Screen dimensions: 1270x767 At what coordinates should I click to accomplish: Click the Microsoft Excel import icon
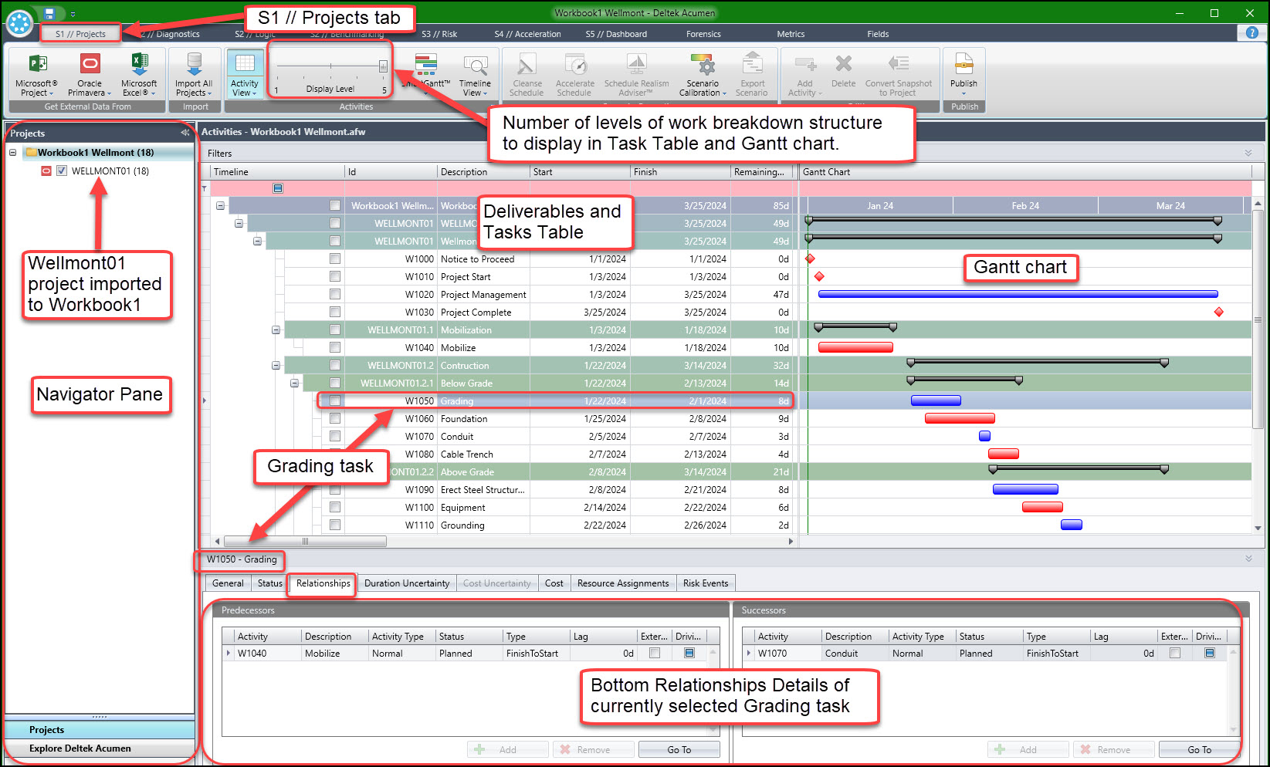(139, 65)
